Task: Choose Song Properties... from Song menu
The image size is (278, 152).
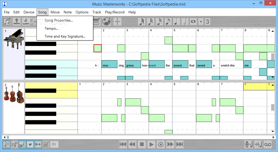Action: tap(65, 21)
